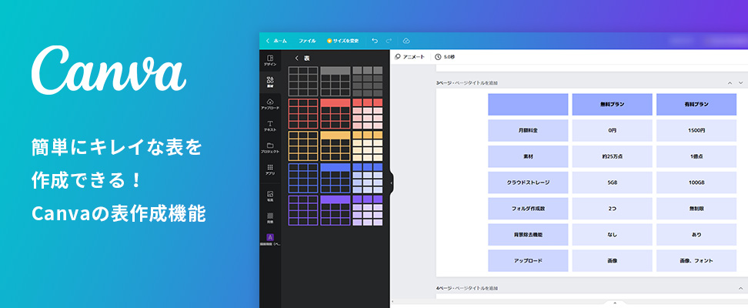Insert red filled-cell table template
The width and height of the screenshot is (748, 308).
click(367, 114)
